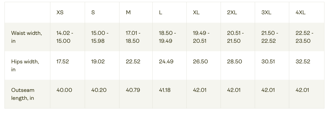The image size is (330, 113).
Task: Click the Hips width row label
Action: click(x=25, y=65)
